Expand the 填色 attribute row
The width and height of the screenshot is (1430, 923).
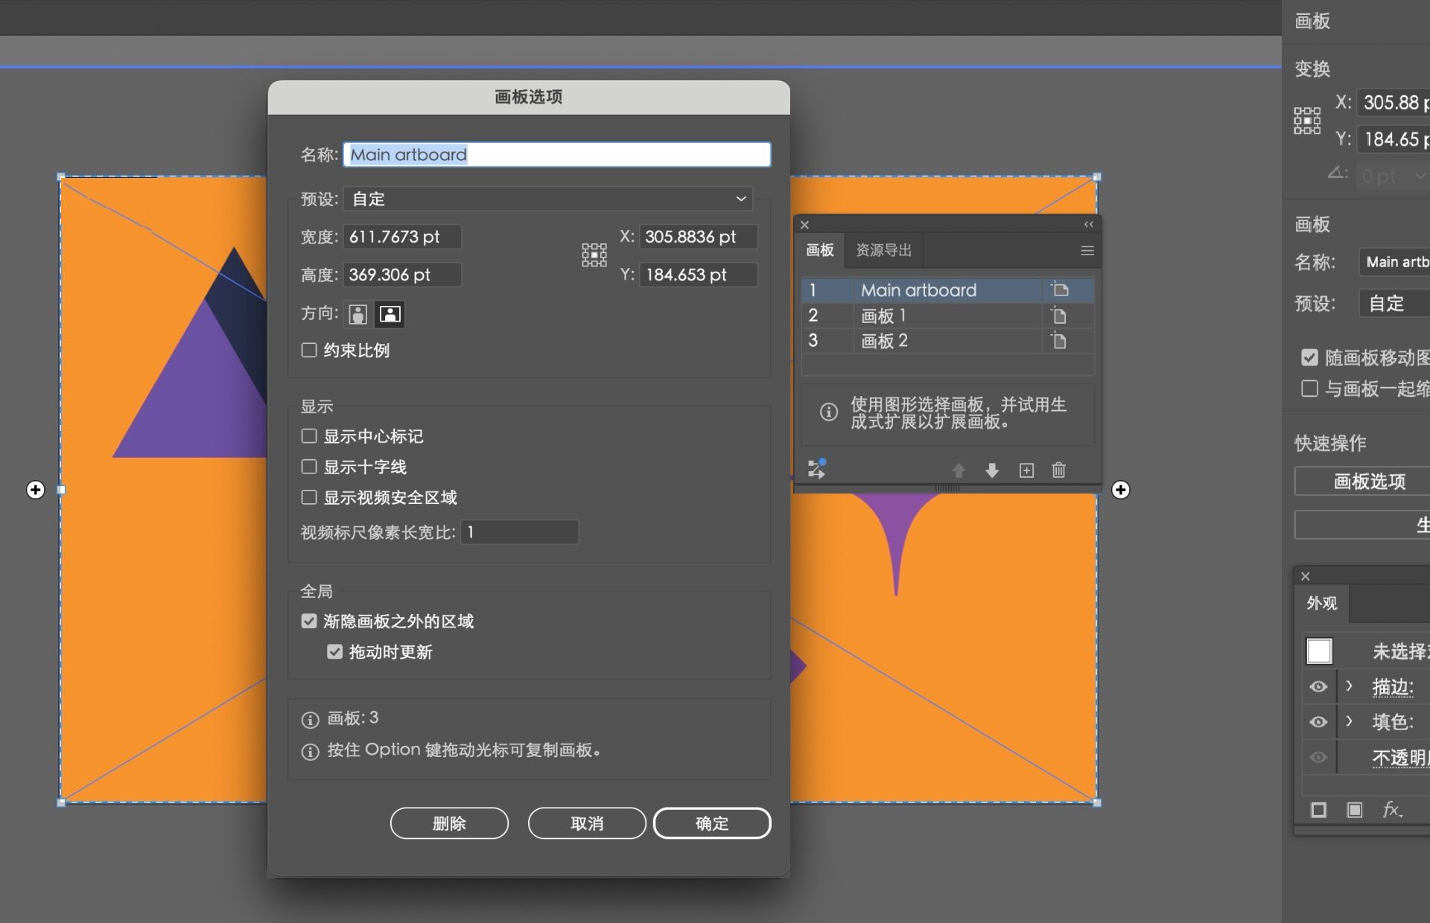click(1349, 721)
